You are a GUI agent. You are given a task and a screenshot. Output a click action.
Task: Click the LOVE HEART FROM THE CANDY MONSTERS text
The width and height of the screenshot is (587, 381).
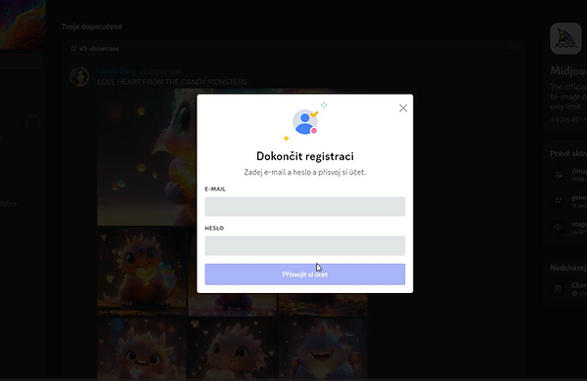[172, 82]
